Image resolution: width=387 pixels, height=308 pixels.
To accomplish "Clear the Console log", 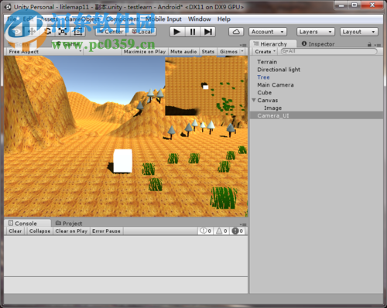I will click(x=15, y=231).
